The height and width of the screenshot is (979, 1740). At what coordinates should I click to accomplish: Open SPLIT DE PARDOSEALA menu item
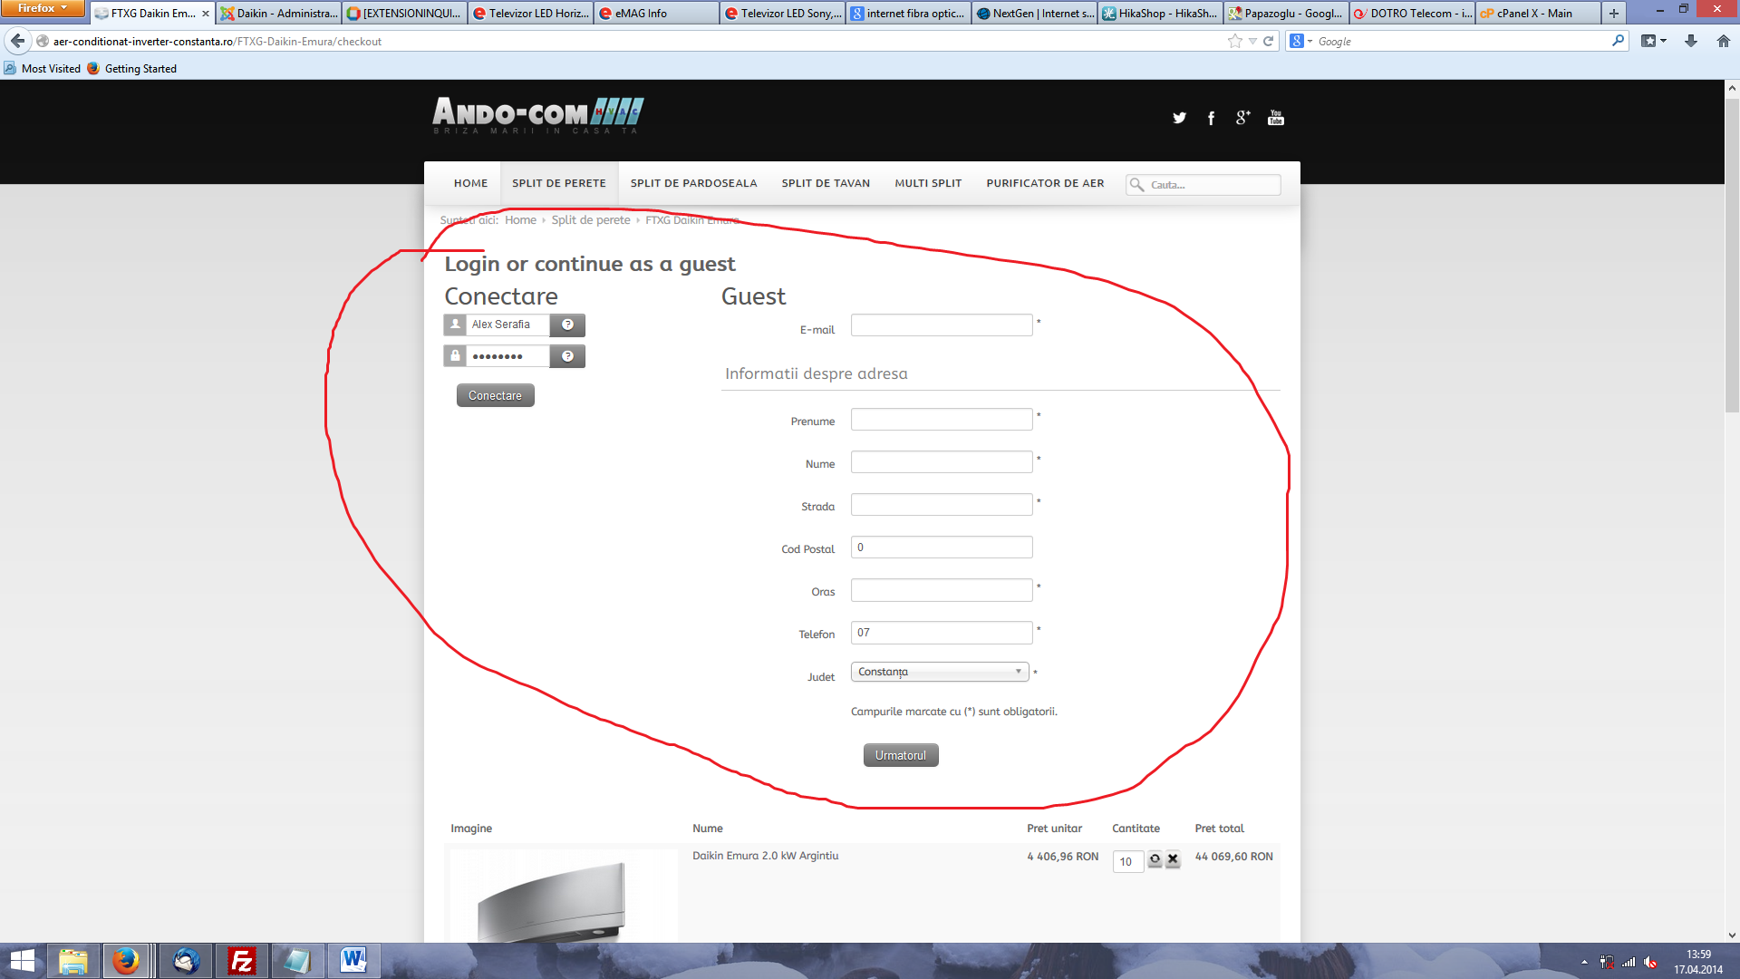coord(693,183)
